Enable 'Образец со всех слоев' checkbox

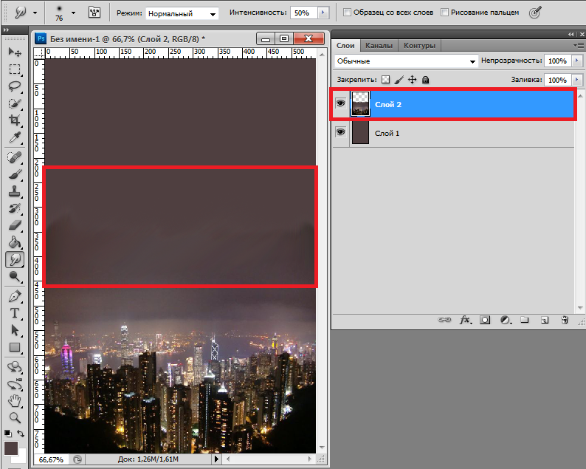pyautogui.click(x=348, y=13)
